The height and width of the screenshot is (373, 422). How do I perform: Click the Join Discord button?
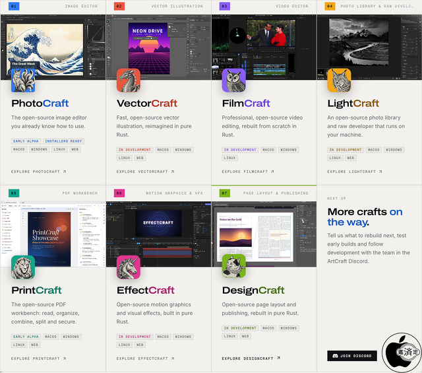click(x=352, y=356)
